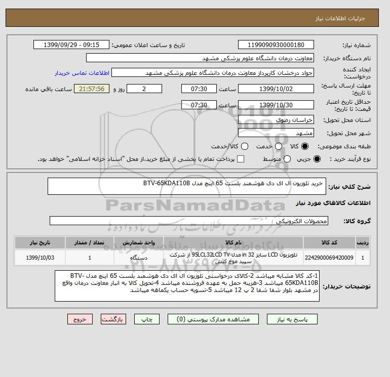Click the پاسخ به نیاز button

pos(292,319)
